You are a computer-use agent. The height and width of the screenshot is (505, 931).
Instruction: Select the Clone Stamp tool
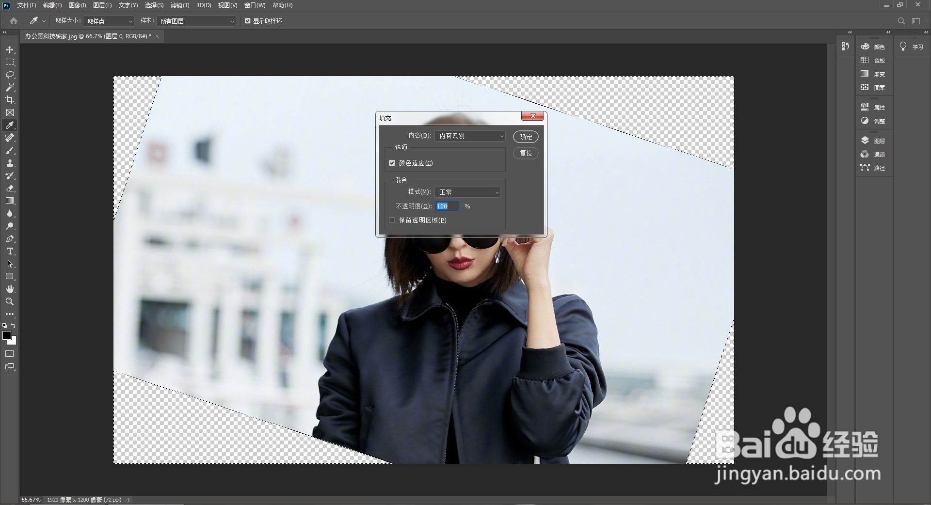10,163
